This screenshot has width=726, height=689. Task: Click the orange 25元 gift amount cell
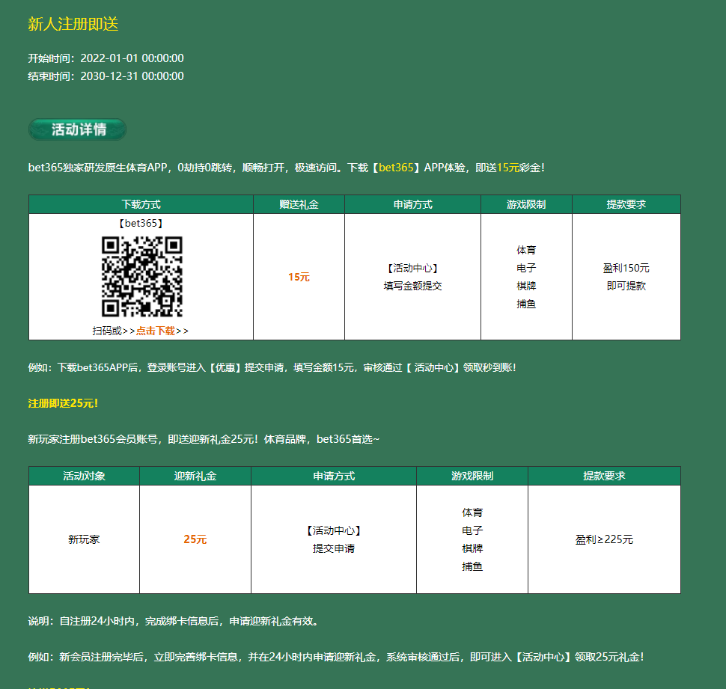tap(195, 539)
